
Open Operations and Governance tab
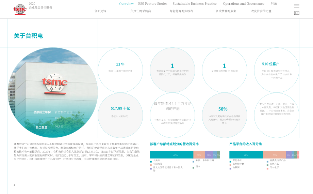(x=244, y=4)
